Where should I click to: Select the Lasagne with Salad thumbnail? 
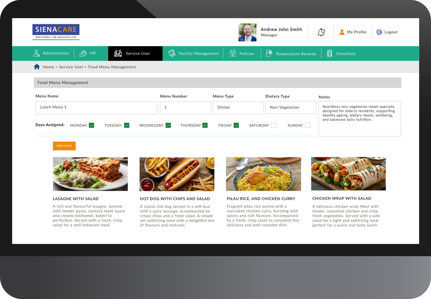(x=90, y=174)
